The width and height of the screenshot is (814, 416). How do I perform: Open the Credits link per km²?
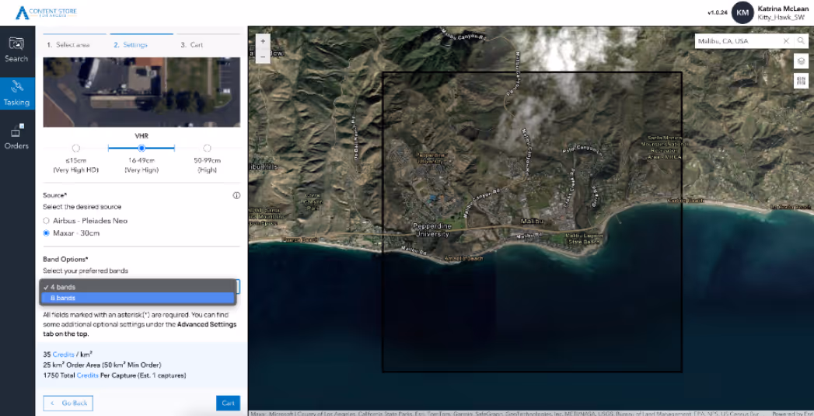[63, 354]
